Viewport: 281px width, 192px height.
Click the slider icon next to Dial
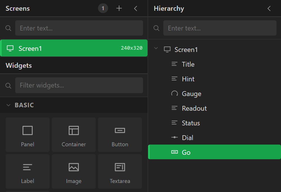pos(174,137)
